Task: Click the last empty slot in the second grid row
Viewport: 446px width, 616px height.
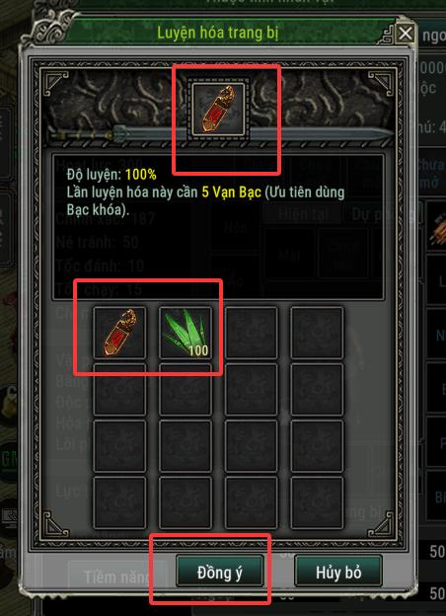Action: tap(317, 389)
